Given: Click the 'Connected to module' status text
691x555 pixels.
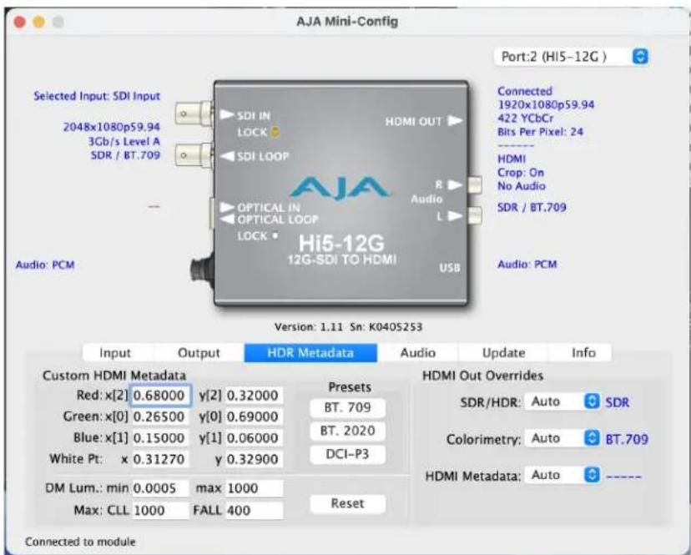Looking at the screenshot, I should pyautogui.click(x=80, y=542).
